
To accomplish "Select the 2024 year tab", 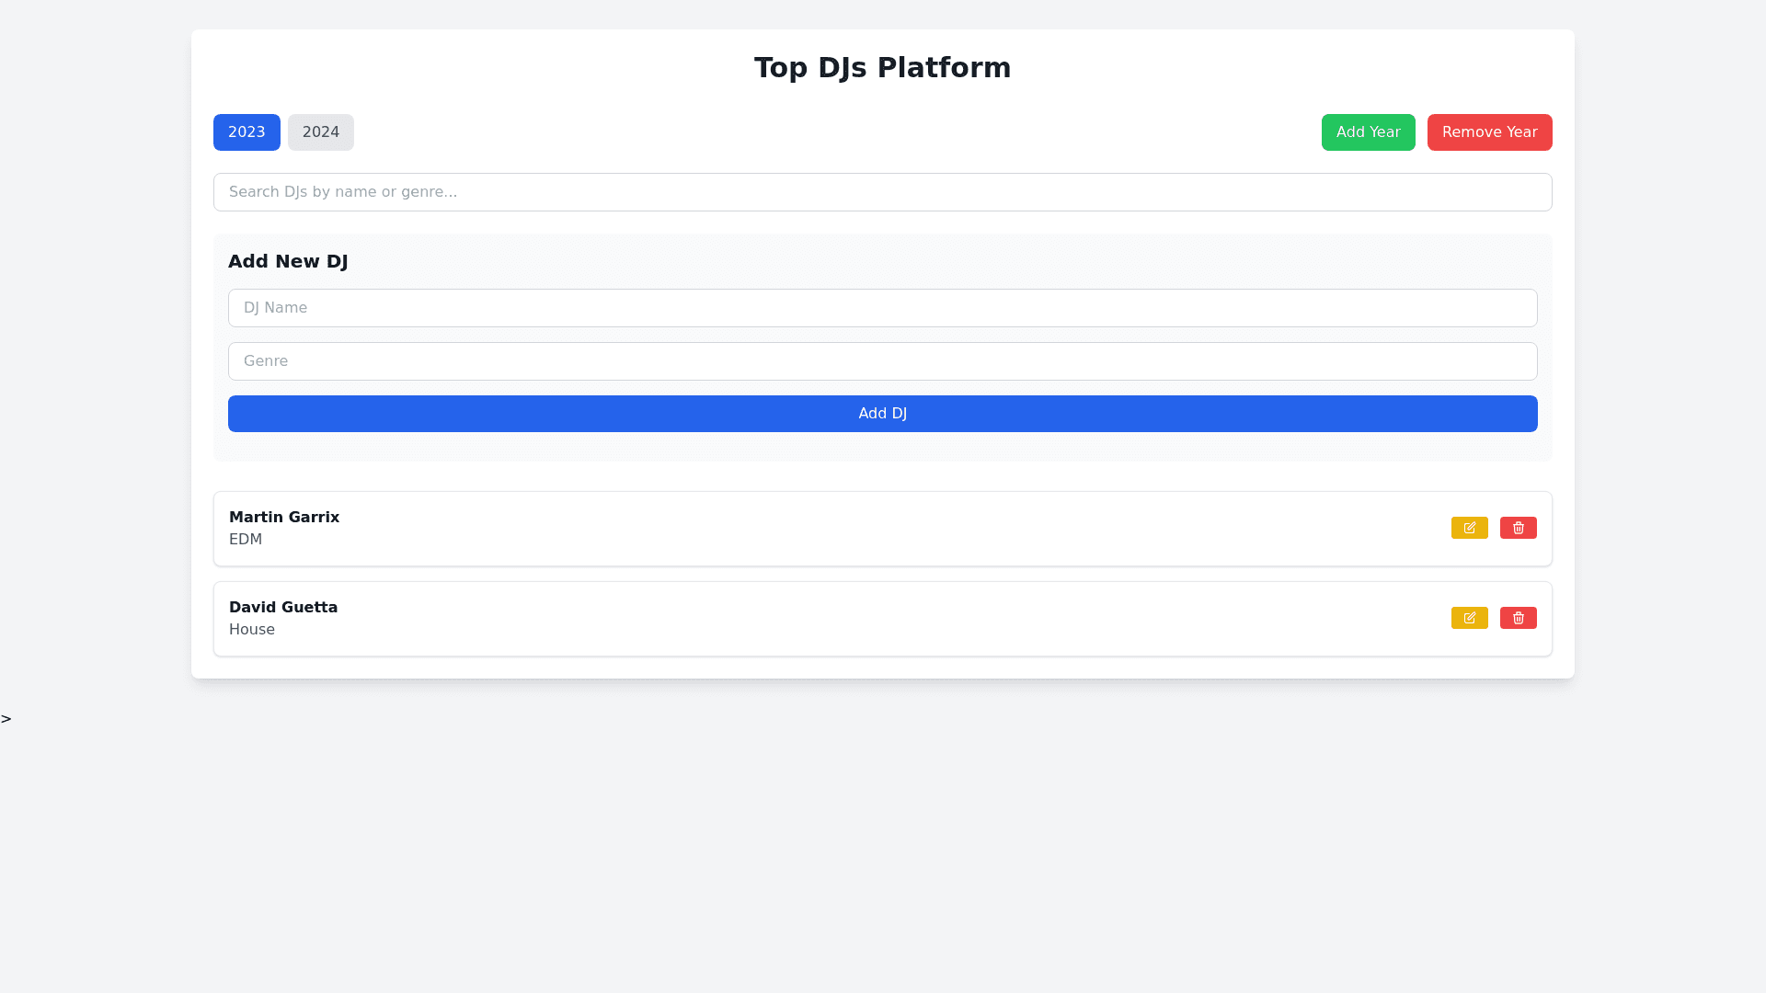I will pos(320,132).
